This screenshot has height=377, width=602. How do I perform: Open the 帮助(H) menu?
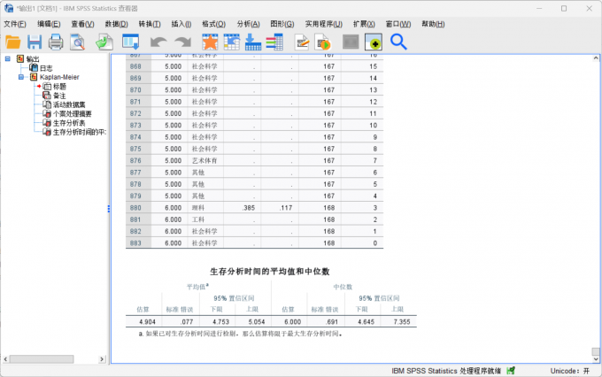(433, 24)
